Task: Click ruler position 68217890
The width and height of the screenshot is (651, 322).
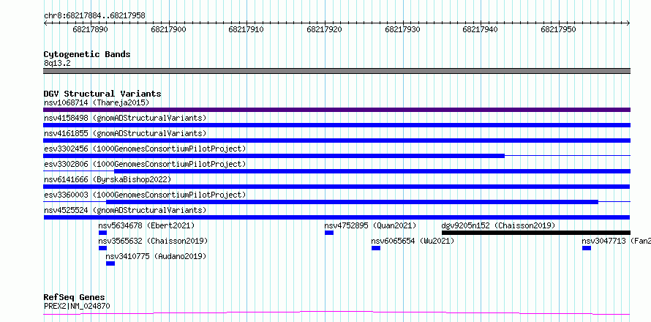Action: point(90,29)
